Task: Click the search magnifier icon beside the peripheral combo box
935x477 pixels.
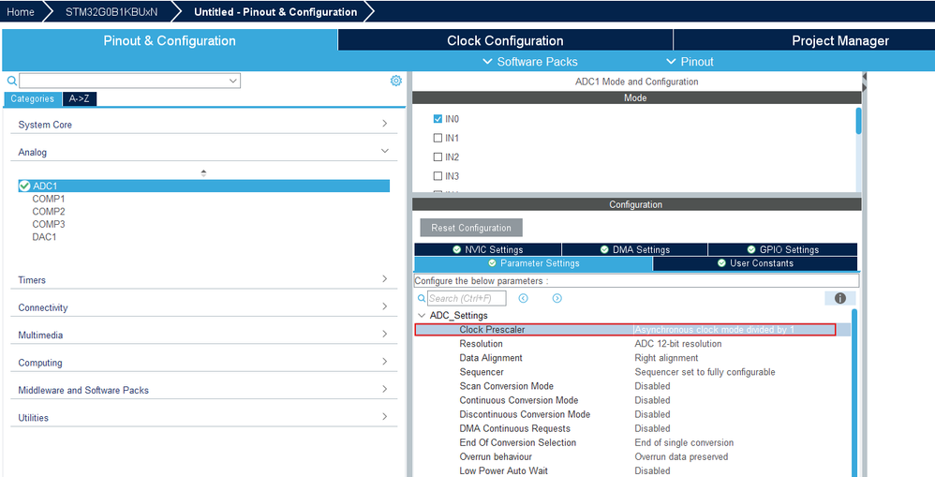Action: point(11,81)
